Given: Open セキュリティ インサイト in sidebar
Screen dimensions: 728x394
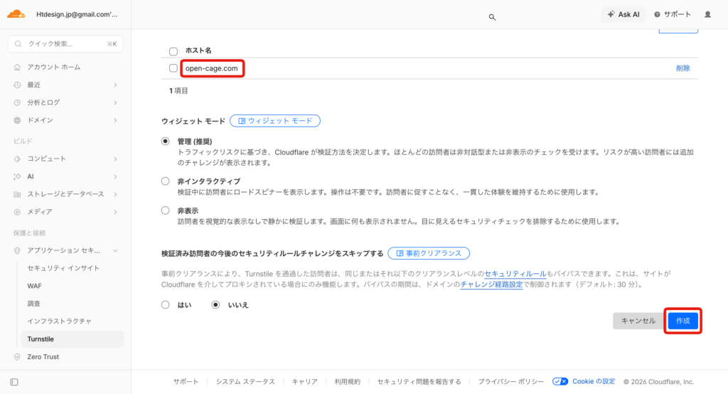Looking at the screenshot, I should click(63, 268).
